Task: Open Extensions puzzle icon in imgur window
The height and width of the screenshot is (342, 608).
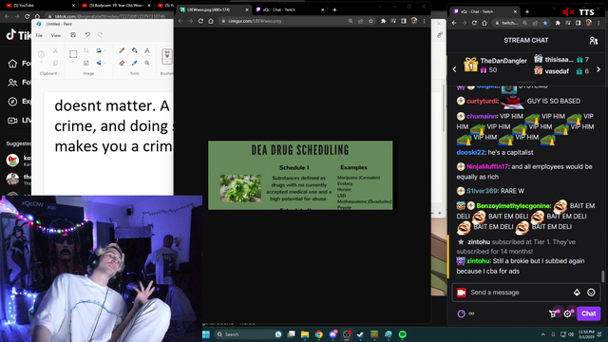Action: pos(383,21)
